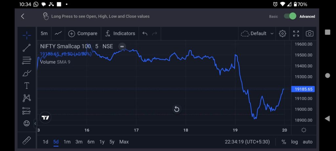Select the 6m range

(91, 142)
